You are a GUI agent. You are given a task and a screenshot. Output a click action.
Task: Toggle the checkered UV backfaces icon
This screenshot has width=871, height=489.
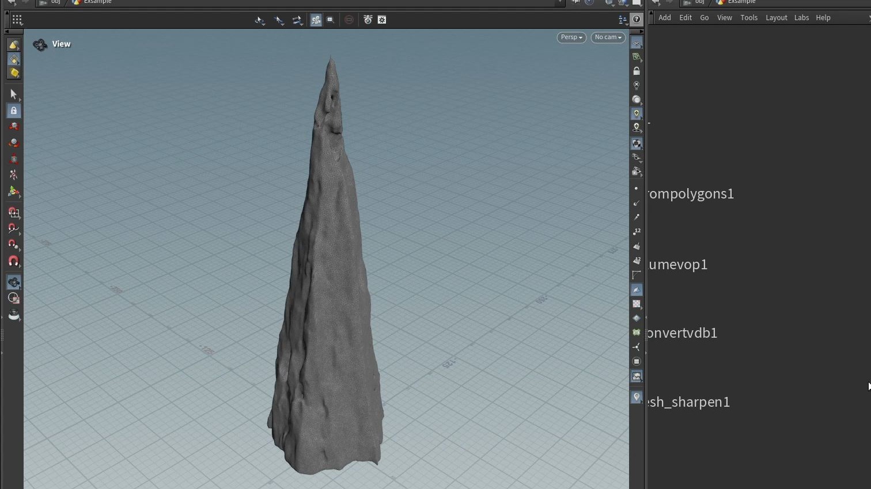point(636,304)
